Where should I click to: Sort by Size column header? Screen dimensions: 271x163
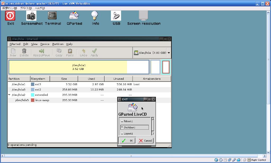point(64,79)
